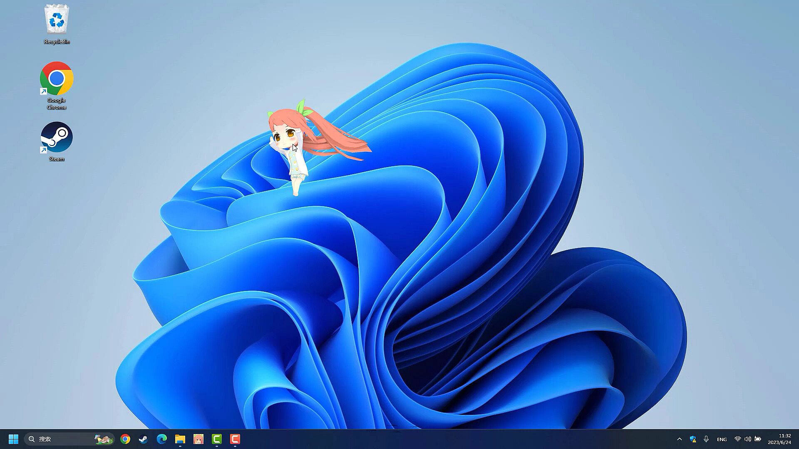Image resolution: width=799 pixels, height=449 pixels.
Task: Open Microsoft Edge from the taskbar
Action: (161, 439)
